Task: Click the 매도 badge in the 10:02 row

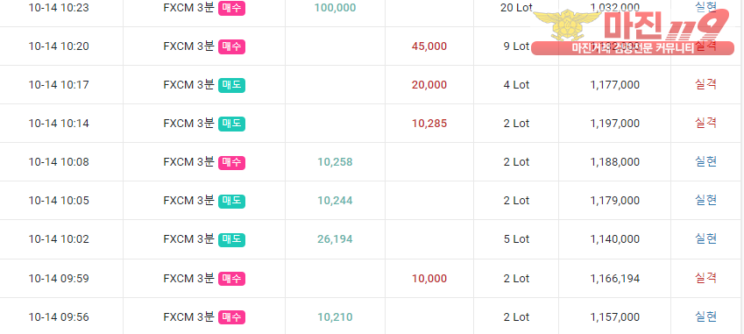Action: (231, 239)
